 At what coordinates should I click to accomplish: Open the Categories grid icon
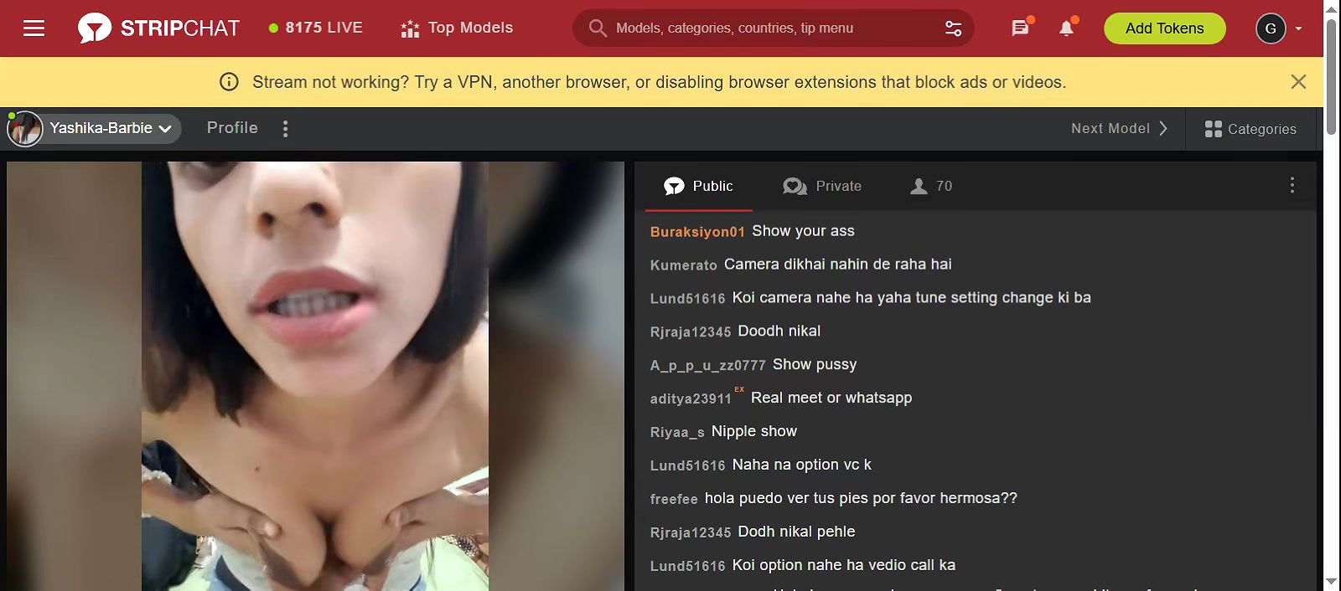1213,129
